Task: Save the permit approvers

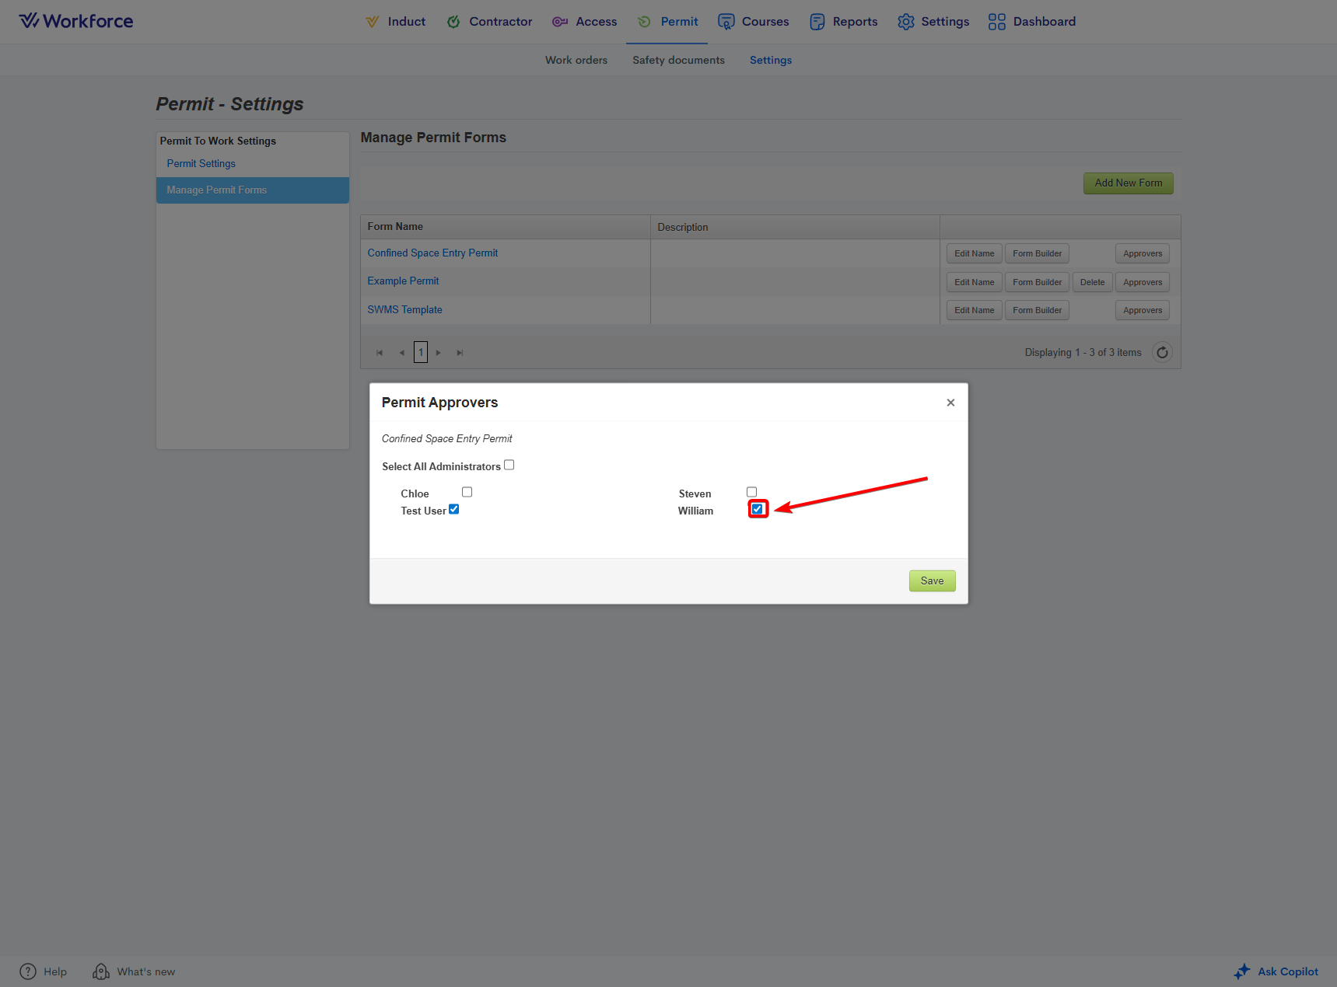Action: click(x=932, y=581)
